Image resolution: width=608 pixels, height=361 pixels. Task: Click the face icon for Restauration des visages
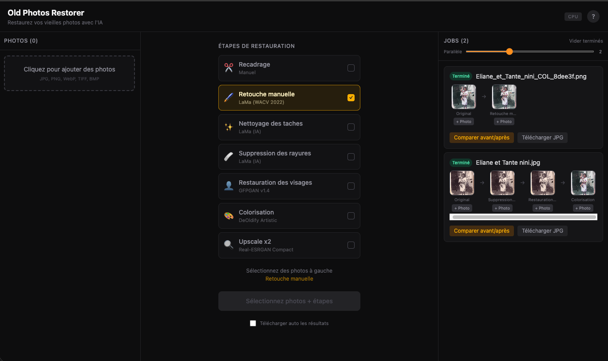tap(229, 186)
